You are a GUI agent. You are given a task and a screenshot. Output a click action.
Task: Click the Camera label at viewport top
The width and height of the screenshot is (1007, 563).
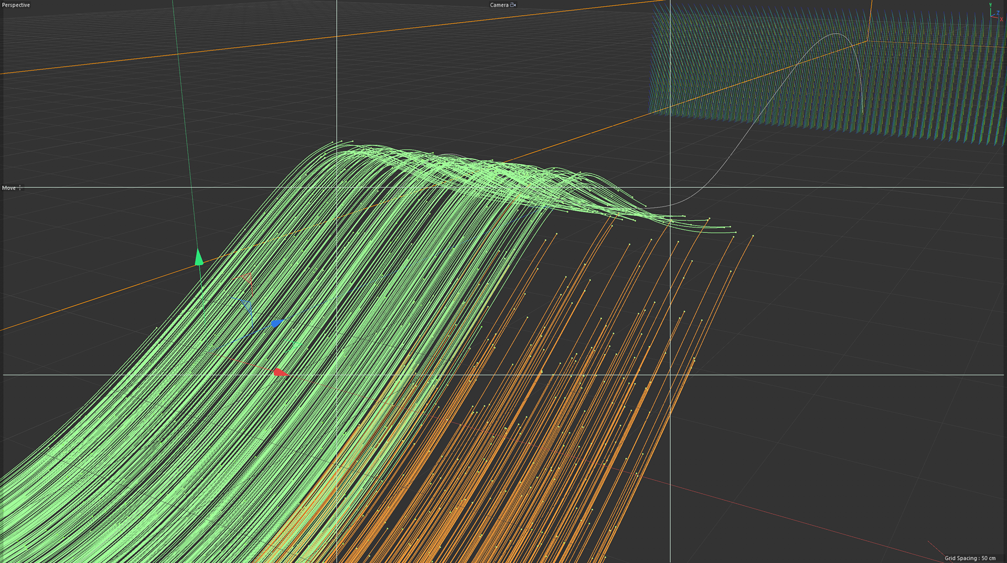tap(499, 5)
